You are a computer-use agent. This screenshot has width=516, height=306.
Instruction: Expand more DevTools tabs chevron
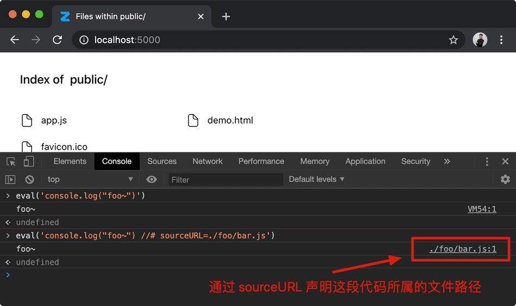447,162
